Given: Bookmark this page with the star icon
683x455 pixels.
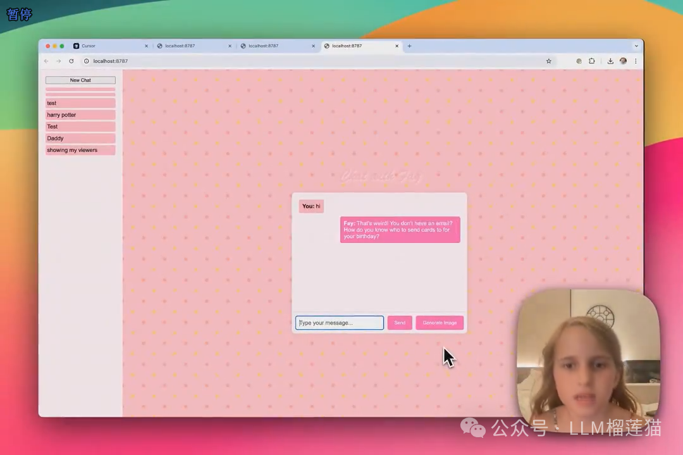Looking at the screenshot, I should [548, 61].
